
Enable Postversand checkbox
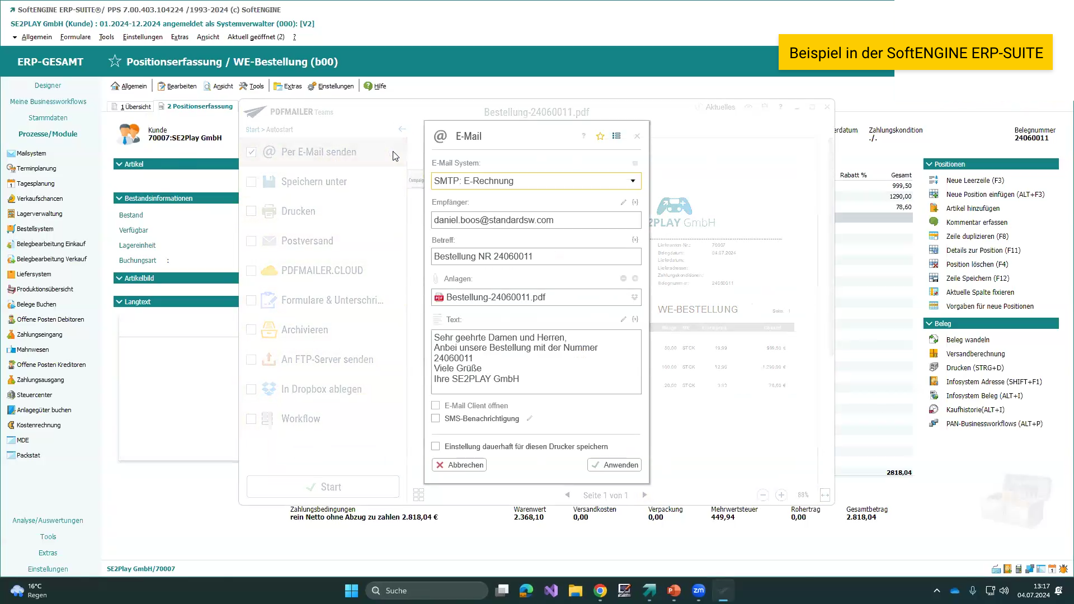point(251,241)
